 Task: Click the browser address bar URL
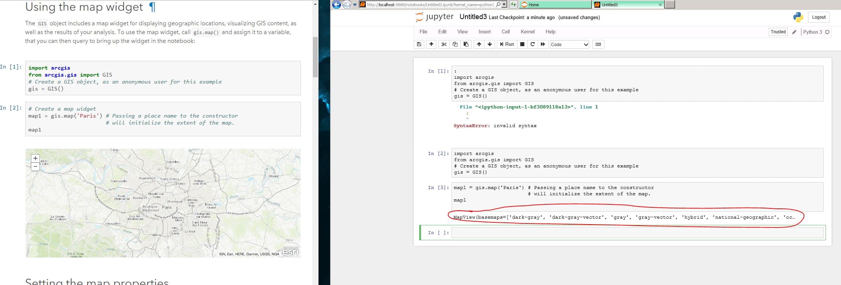[x=430, y=5]
